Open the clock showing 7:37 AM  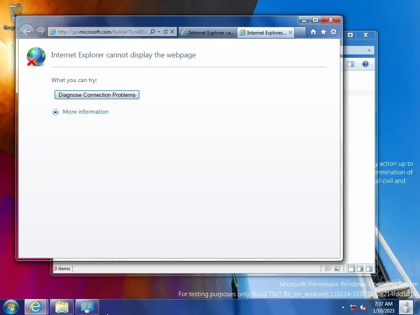coord(383,307)
